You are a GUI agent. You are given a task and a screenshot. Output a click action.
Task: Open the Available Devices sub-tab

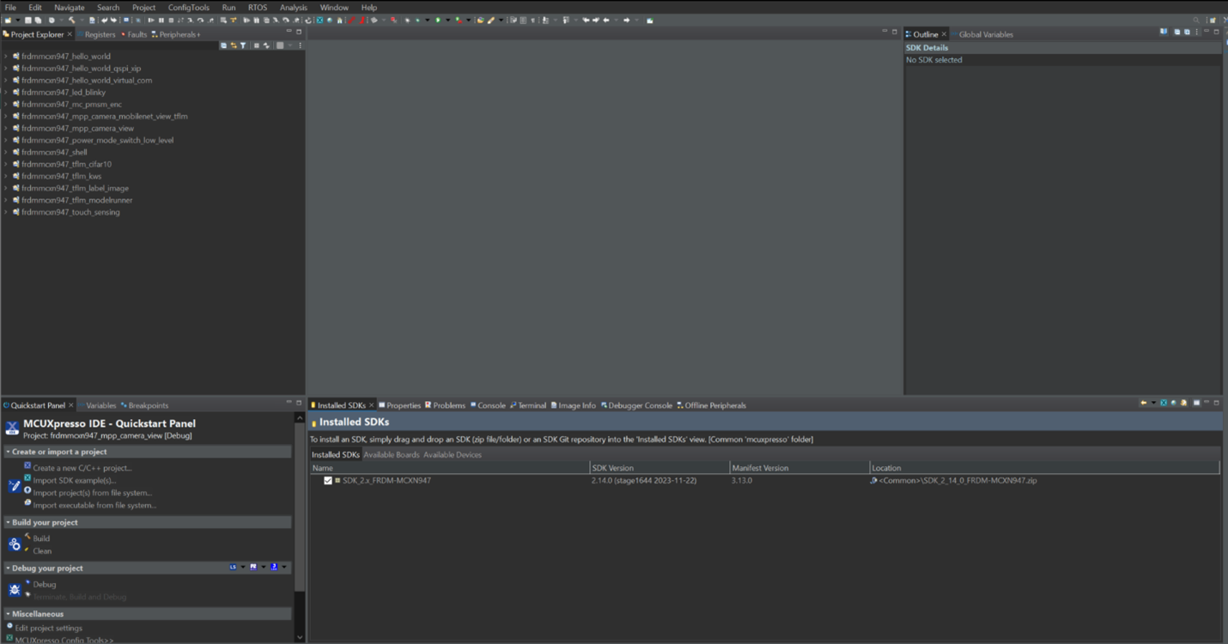coord(453,455)
